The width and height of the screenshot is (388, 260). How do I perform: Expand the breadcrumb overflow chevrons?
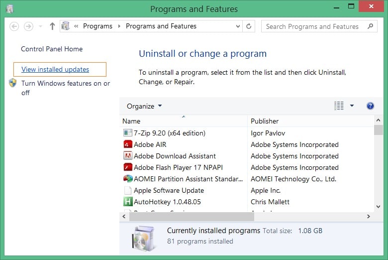click(x=76, y=26)
